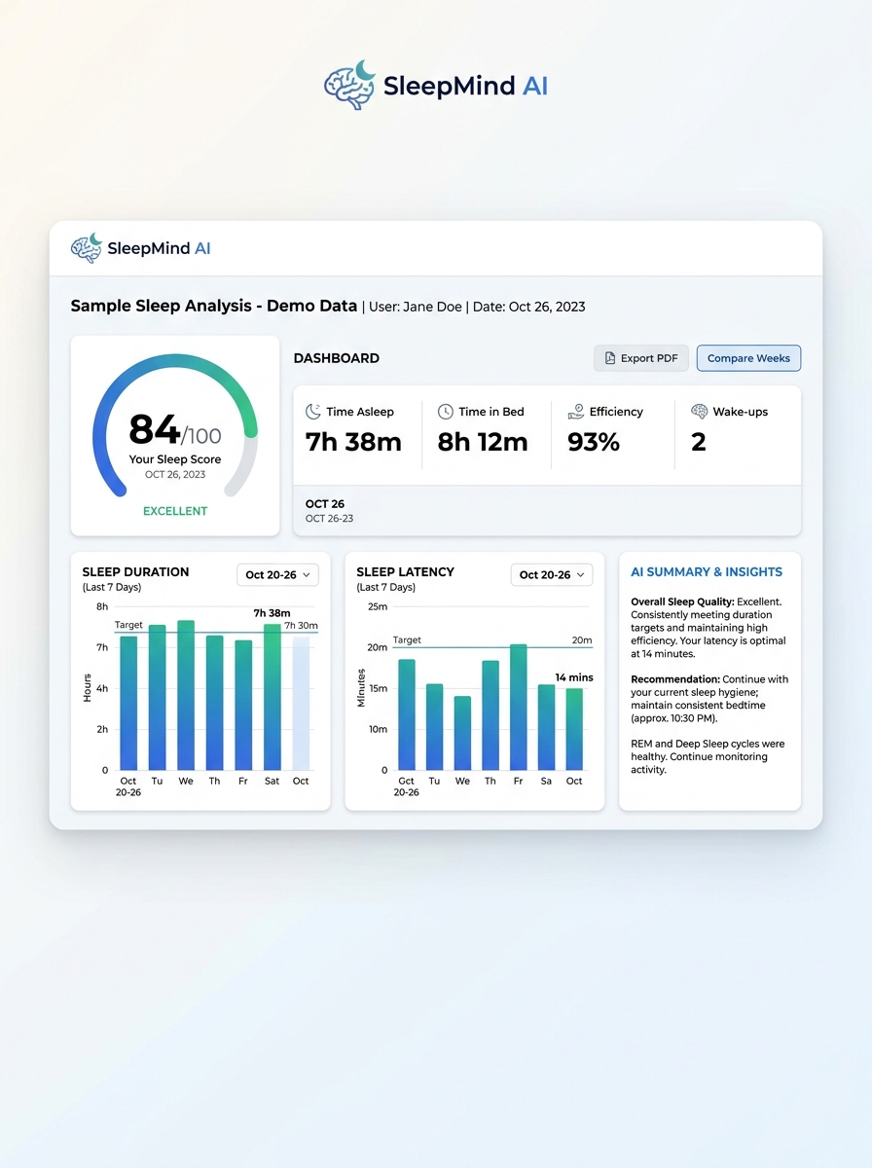This screenshot has height=1168, width=872.
Task: Click the 8h 12m Time in Bed value
Action: pyautogui.click(x=483, y=442)
